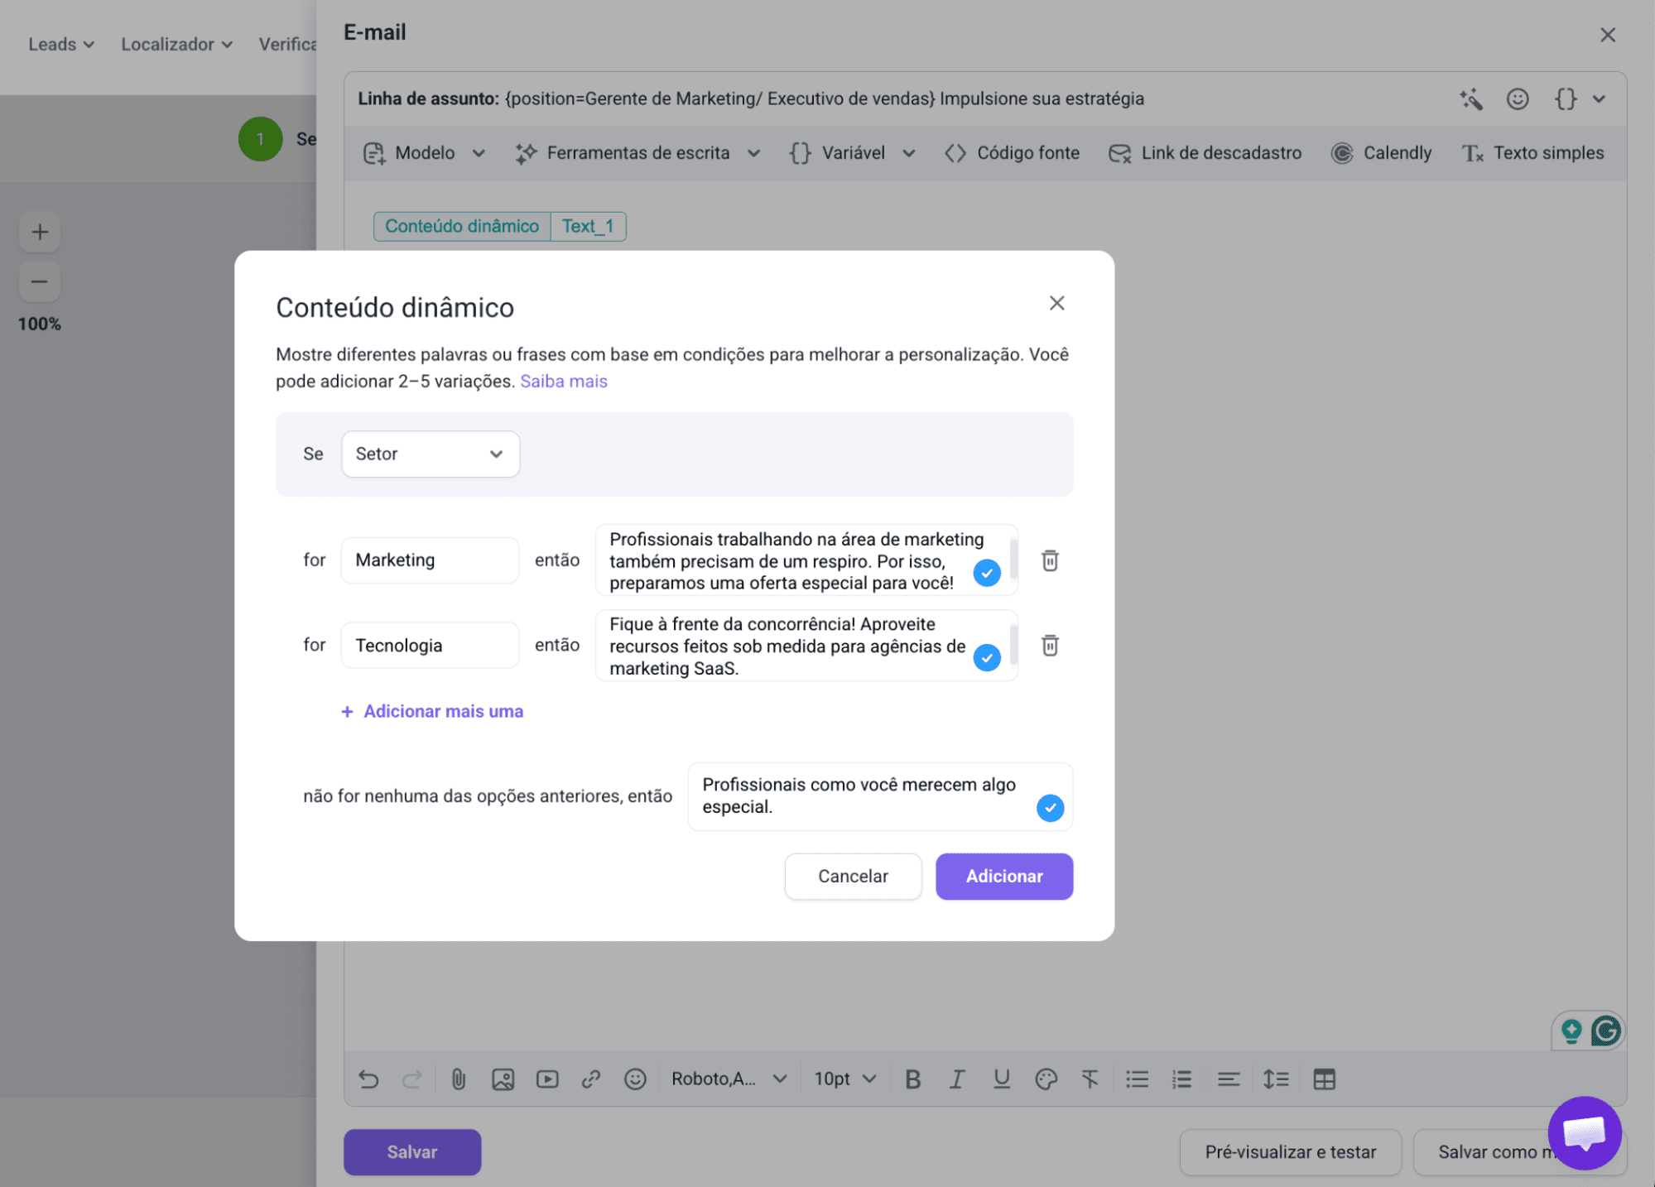Image resolution: width=1655 pixels, height=1187 pixels.
Task: Click the attach file paperclip icon
Action: click(458, 1079)
